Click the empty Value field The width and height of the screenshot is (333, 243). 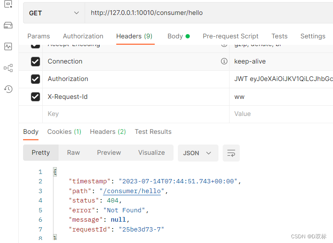(x=281, y=114)
